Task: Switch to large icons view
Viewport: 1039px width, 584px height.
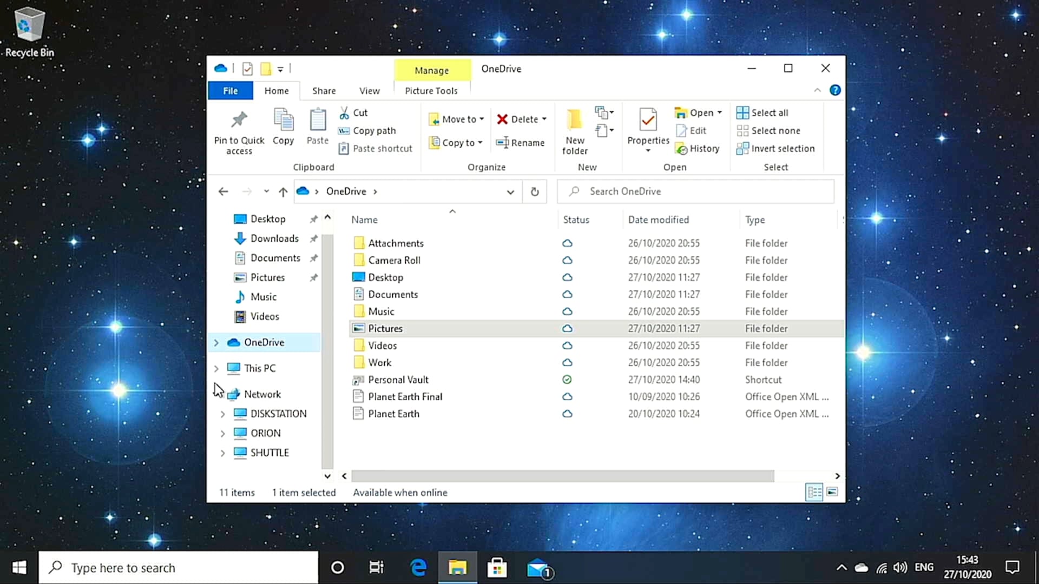Action: coord(832,492)
